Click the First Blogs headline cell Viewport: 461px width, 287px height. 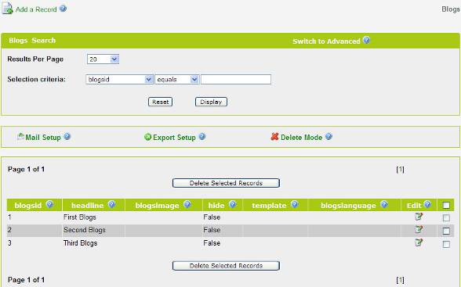[80, 217]
